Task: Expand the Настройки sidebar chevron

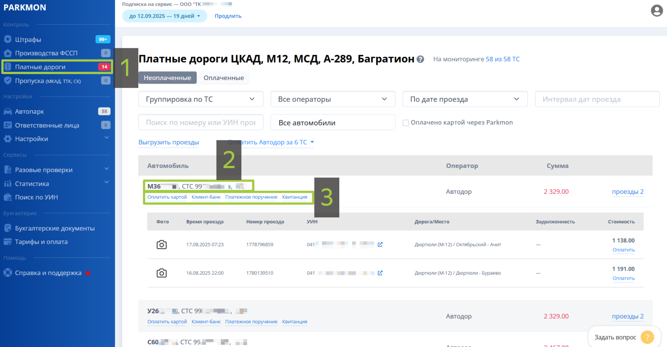Action: [107, 138]
